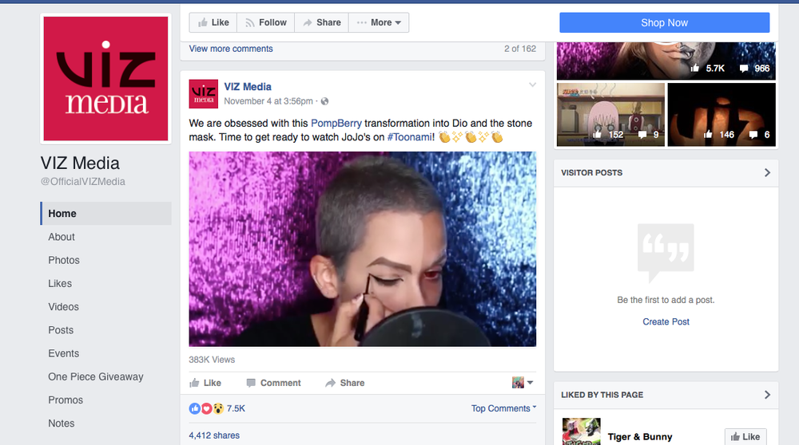Share the page using top Share button

point(321,22)
